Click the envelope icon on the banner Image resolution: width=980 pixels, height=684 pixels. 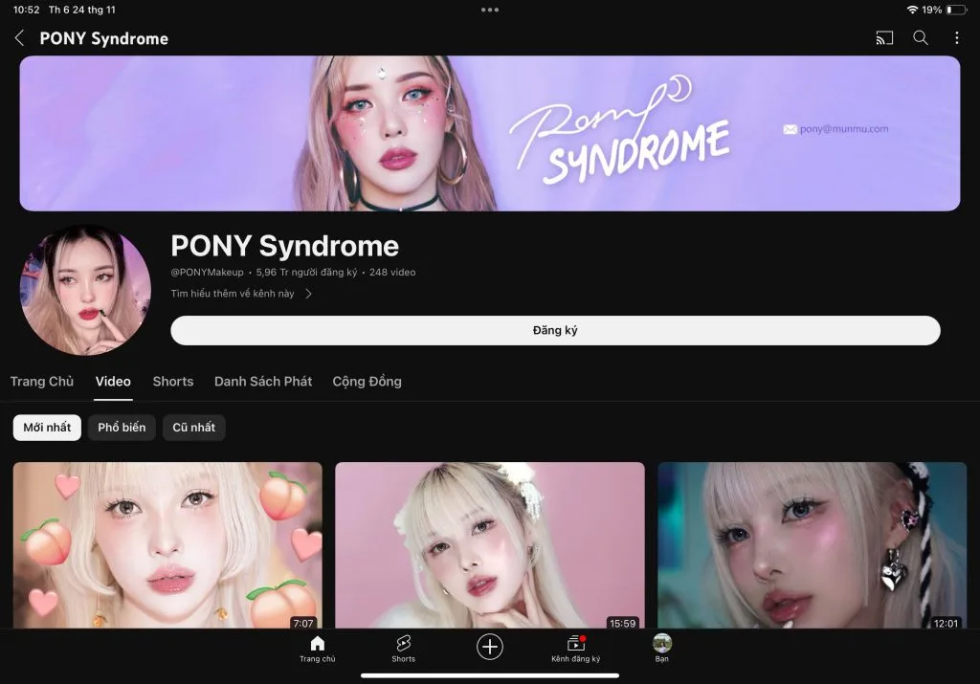click(x=790, y=129)
